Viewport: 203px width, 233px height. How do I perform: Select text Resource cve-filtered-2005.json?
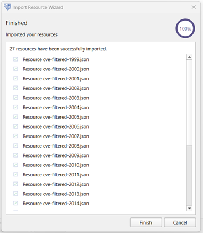(x=56, y=117)
